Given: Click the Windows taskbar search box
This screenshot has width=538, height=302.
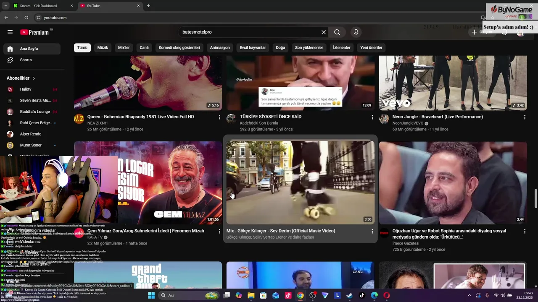Looking at the screenshot, I should point(188,295).
